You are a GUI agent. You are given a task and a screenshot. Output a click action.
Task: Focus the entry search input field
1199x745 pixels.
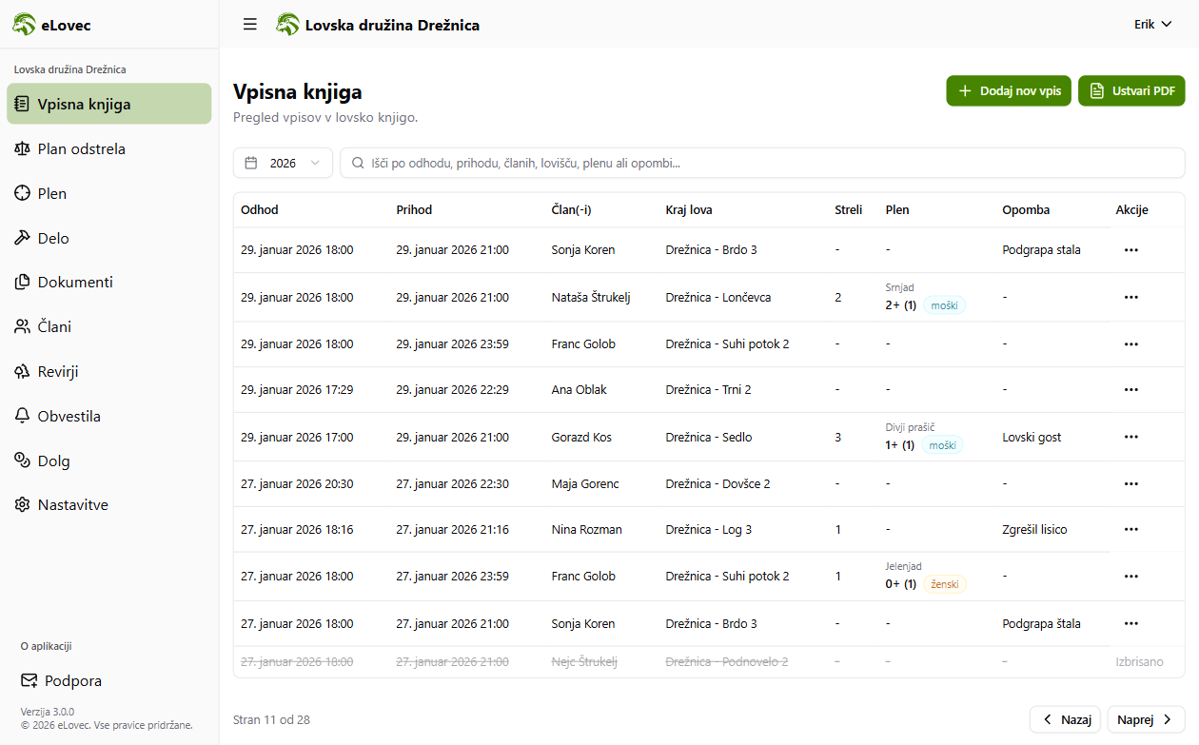[x=761, y=163]
